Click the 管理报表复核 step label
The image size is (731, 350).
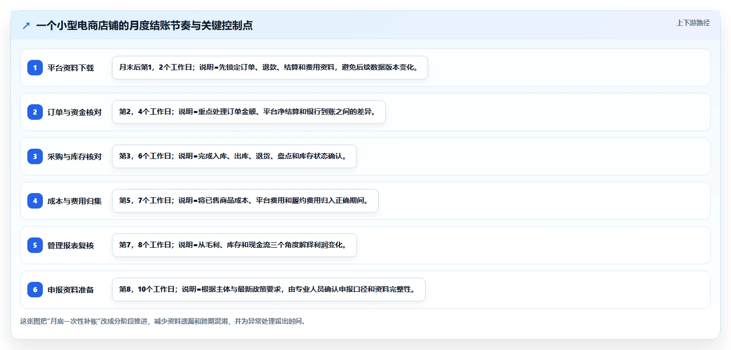tap(71, 245)
